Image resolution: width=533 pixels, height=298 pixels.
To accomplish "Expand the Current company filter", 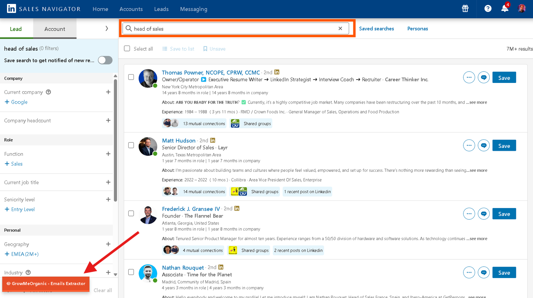I will tap(108, 92).
